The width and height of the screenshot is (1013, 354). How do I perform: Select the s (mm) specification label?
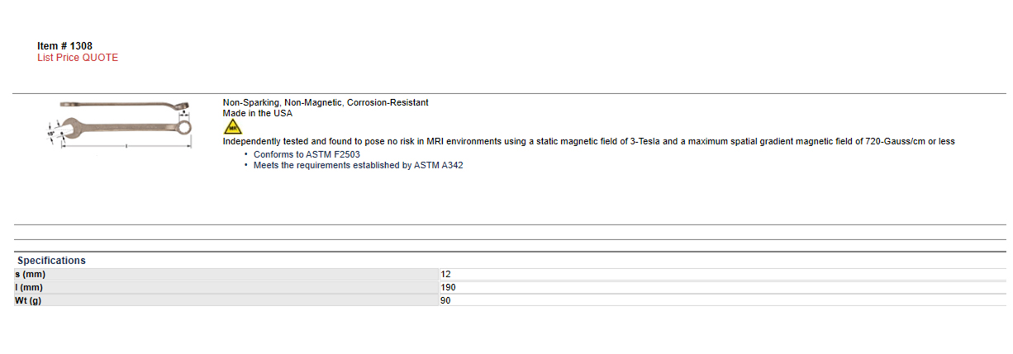point(30,274)
